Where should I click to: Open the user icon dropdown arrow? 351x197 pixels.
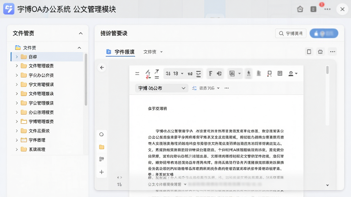296,74
